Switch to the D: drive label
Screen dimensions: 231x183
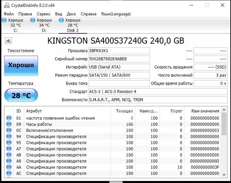tap(44, 31)
